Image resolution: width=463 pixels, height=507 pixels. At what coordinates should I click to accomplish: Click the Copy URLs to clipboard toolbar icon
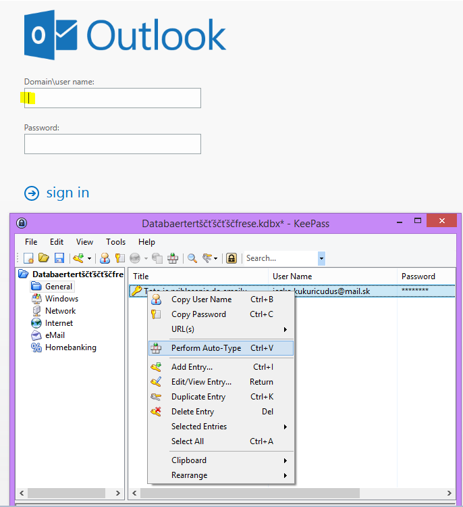coord(157,258)
